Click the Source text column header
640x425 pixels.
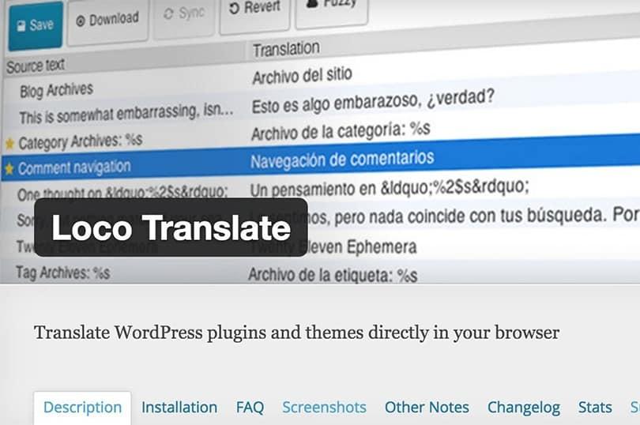pos(36,66)
